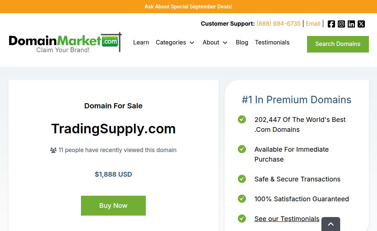Open the Testimonials navigation link

point(272,43)
